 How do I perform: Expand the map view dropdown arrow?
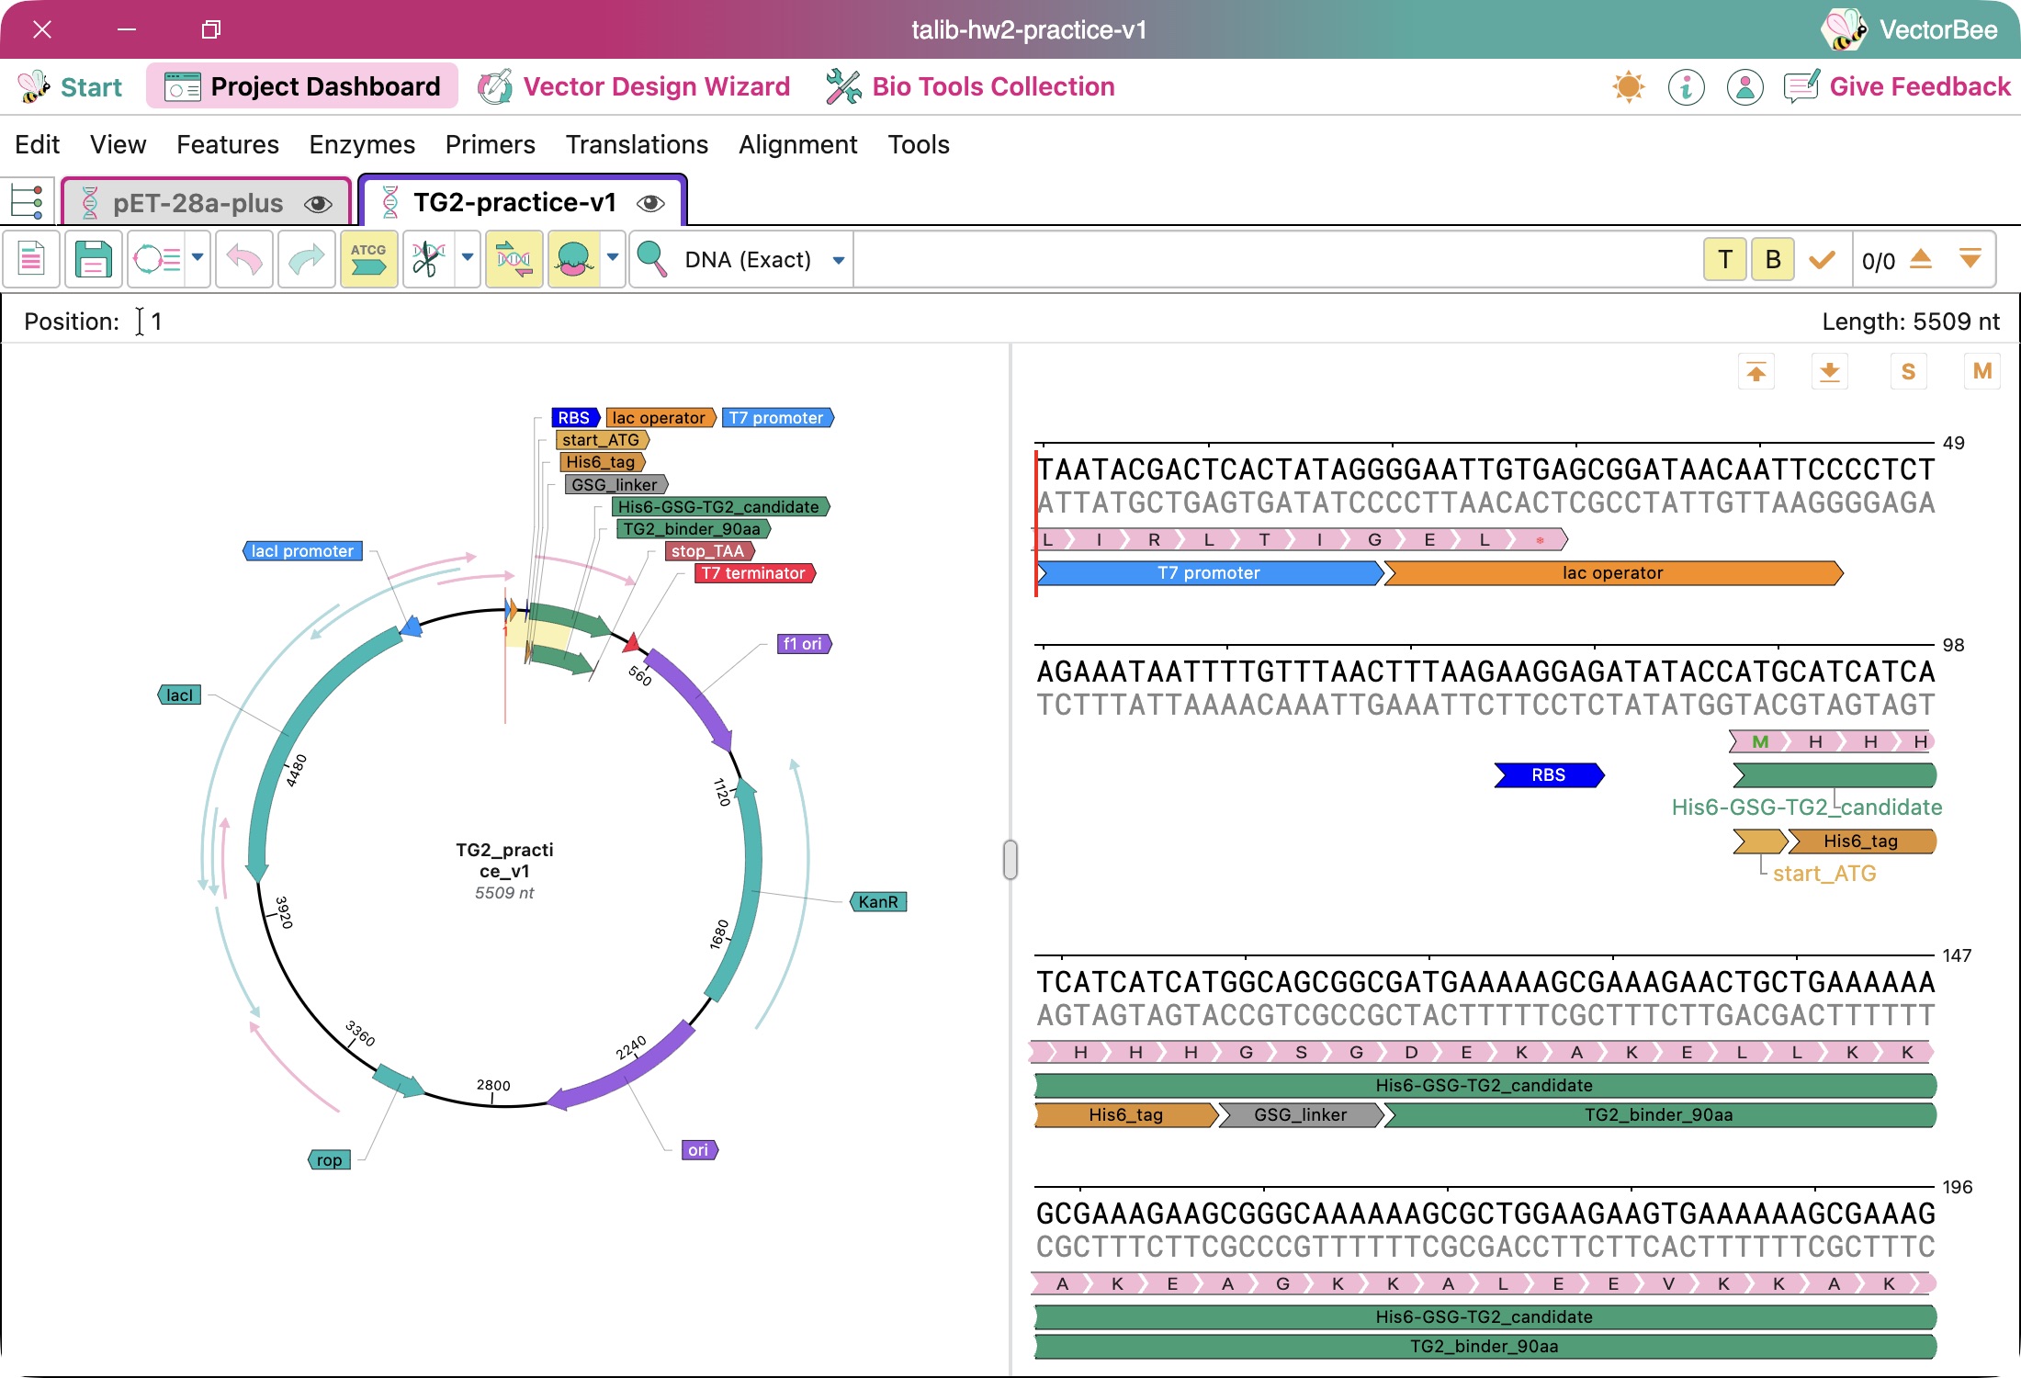[198, 259]
